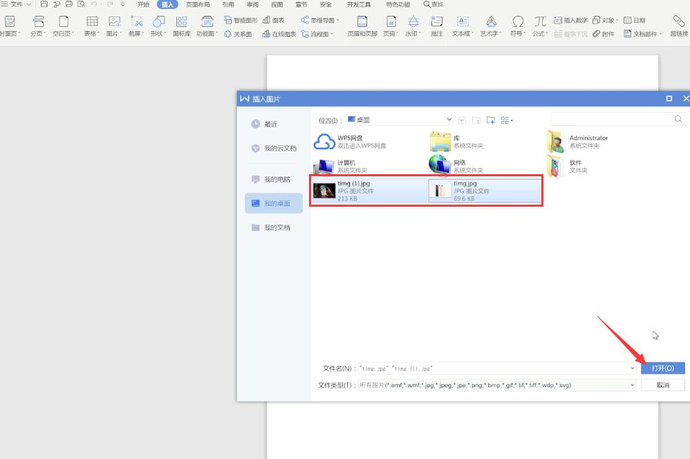The width and height of the screenshot is (690, 459).
Task: Click the 超链接 hyperlink icon
Action: tap(678, 21)
